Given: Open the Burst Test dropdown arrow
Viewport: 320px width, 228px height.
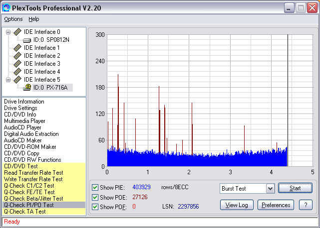Looking at the screenshot, I should pos(270,189).
